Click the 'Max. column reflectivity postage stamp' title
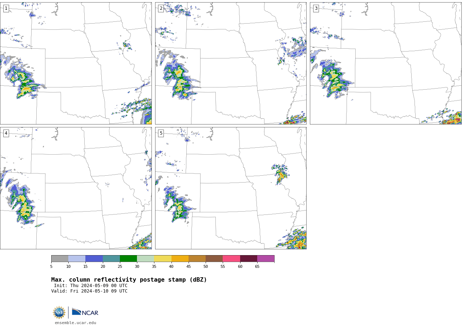 (129, 280)
